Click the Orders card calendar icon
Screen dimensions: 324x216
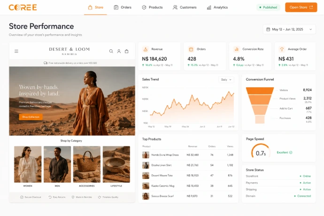point(191,49)
